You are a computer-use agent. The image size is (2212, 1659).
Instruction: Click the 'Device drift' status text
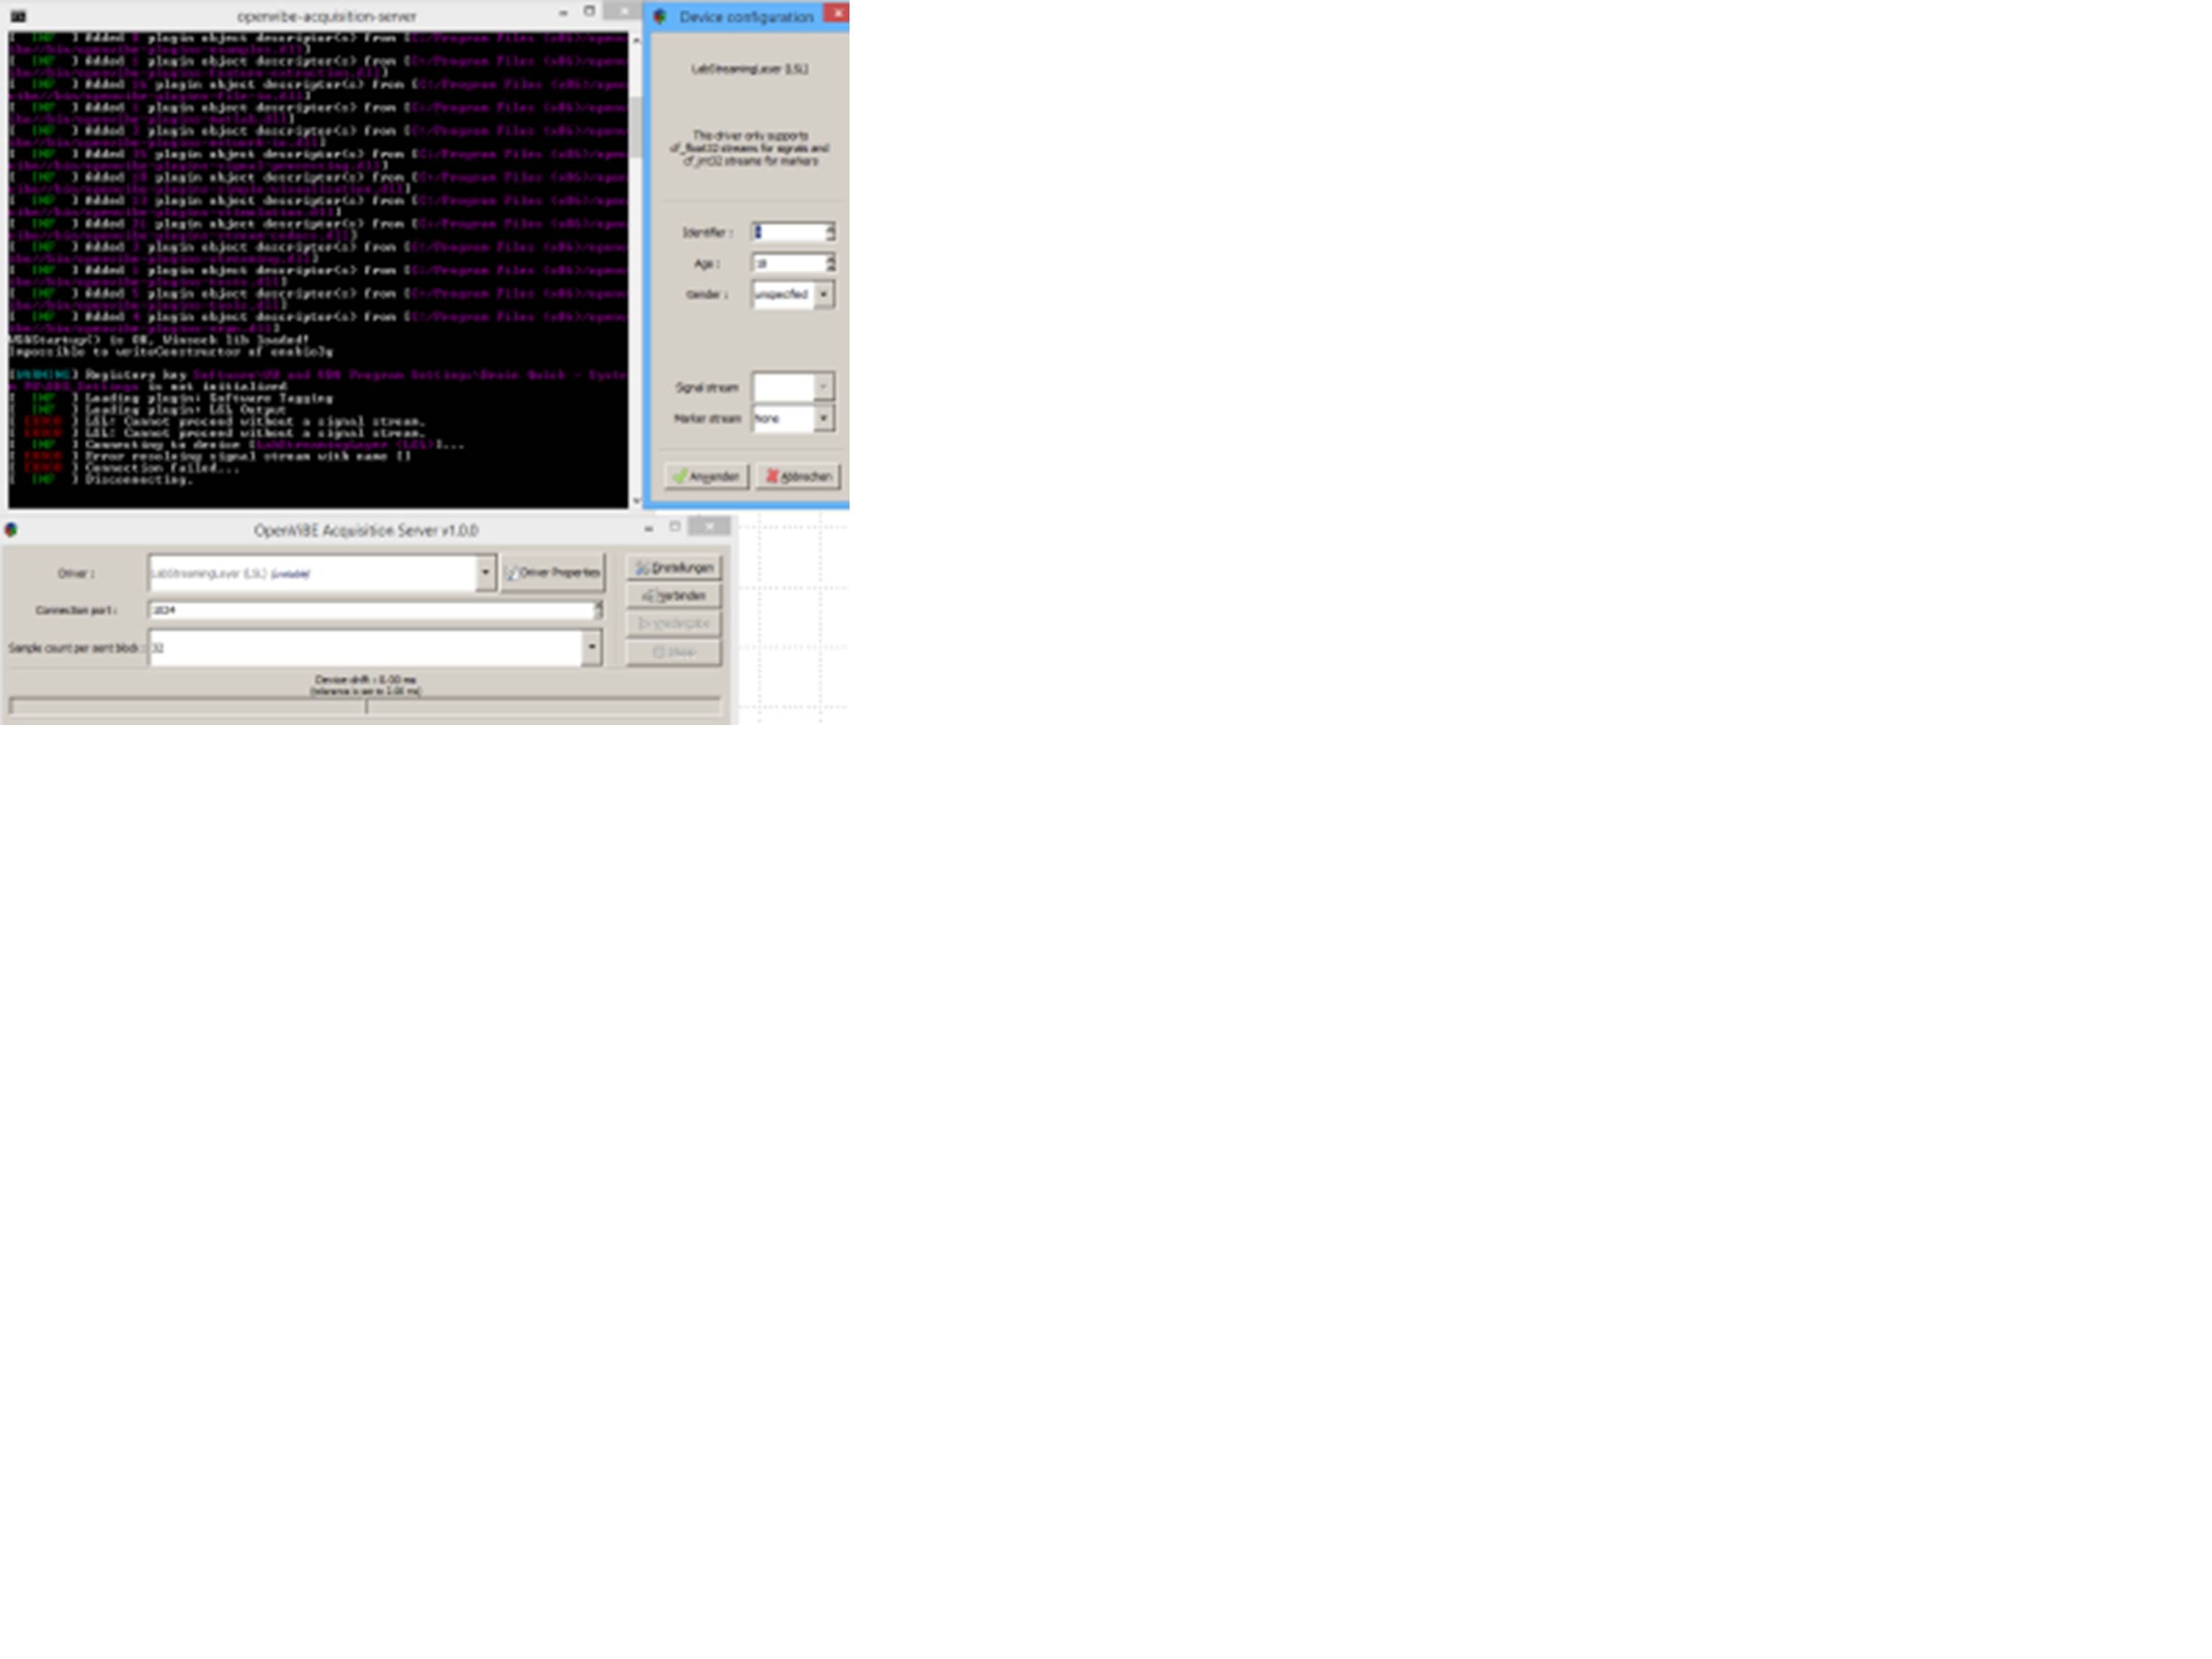[365, 680]
